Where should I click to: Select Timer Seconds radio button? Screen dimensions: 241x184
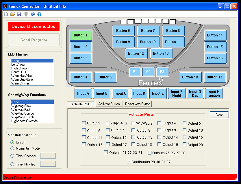pos(12,156)
